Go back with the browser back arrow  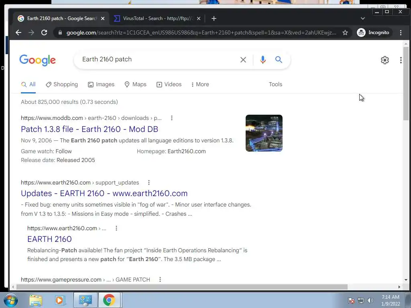(x=18, y=32)
